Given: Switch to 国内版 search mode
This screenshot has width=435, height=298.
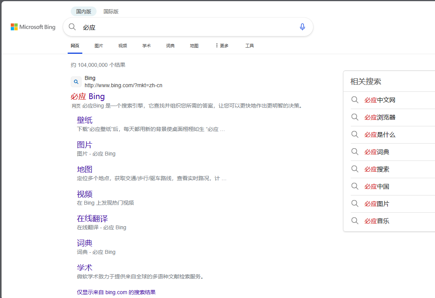Looking at the screenshot, I should coord(83,12).
